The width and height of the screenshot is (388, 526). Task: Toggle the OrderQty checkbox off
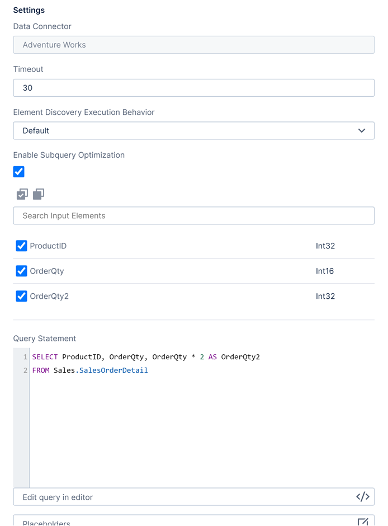pos(21,271)
